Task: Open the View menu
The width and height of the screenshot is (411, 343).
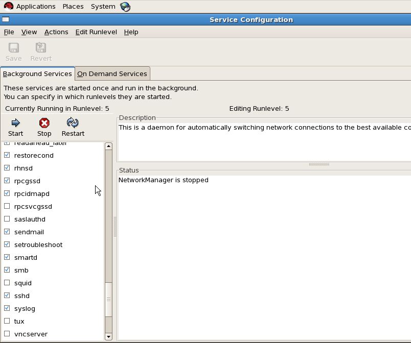Action: [29, 32]
